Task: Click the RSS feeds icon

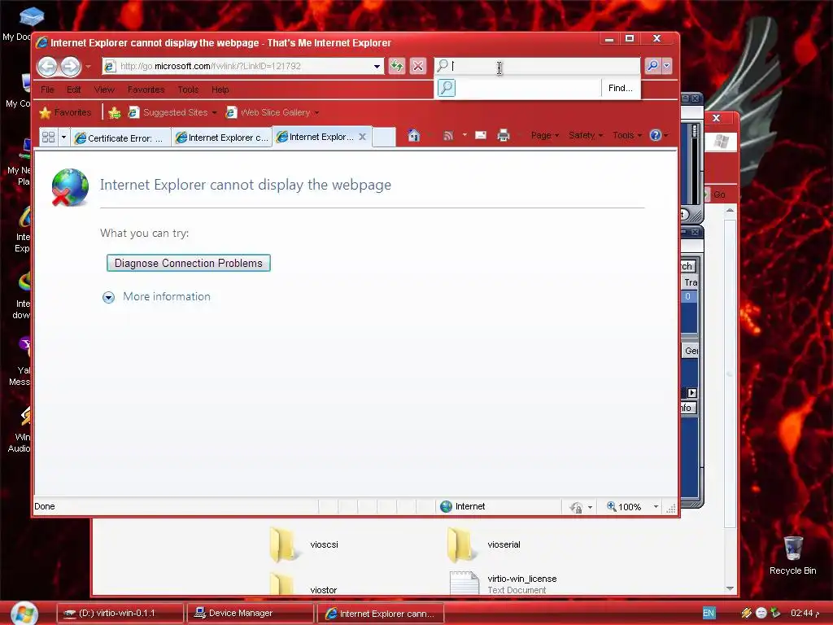Action: coord(448,136)
